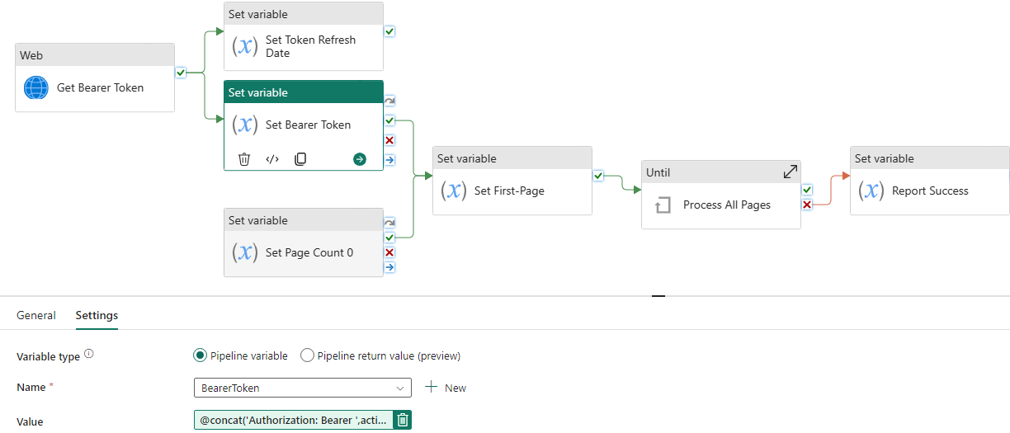Clone the Set Bearer Token activity

pyautogui.click(x=300, y=159)
